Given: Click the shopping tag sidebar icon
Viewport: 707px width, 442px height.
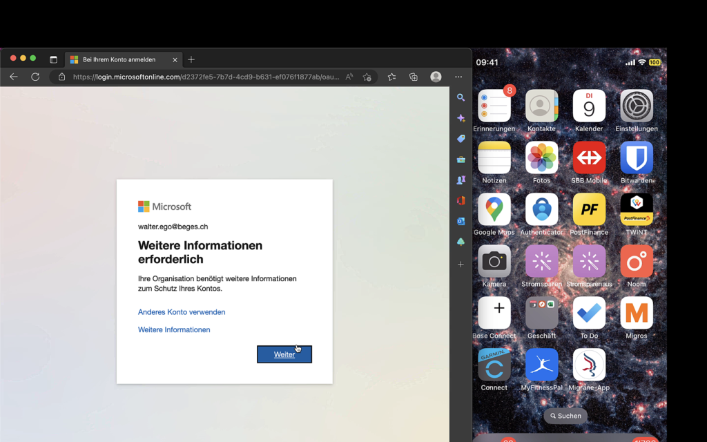Looking at the screenshot, I should 461,139.
